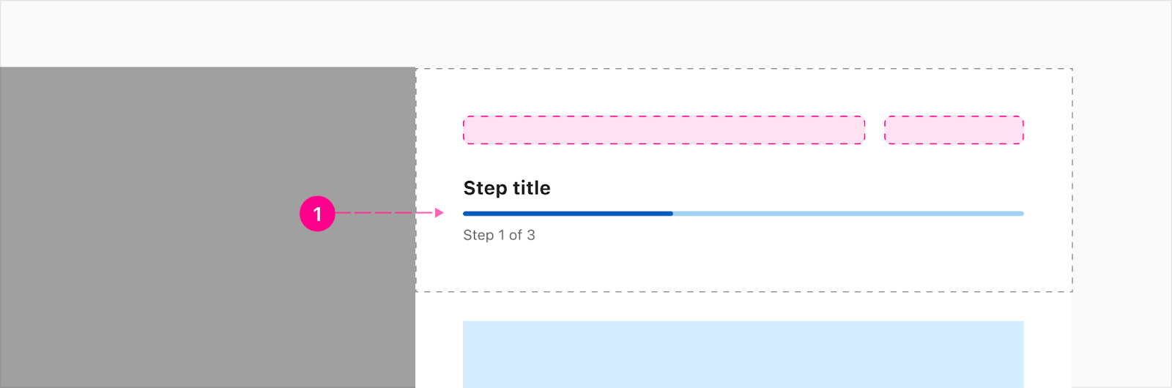This screenshot has width=1172, height=388.
Task: Click the dashed pink connector line
Action: (x=385, y=213)
